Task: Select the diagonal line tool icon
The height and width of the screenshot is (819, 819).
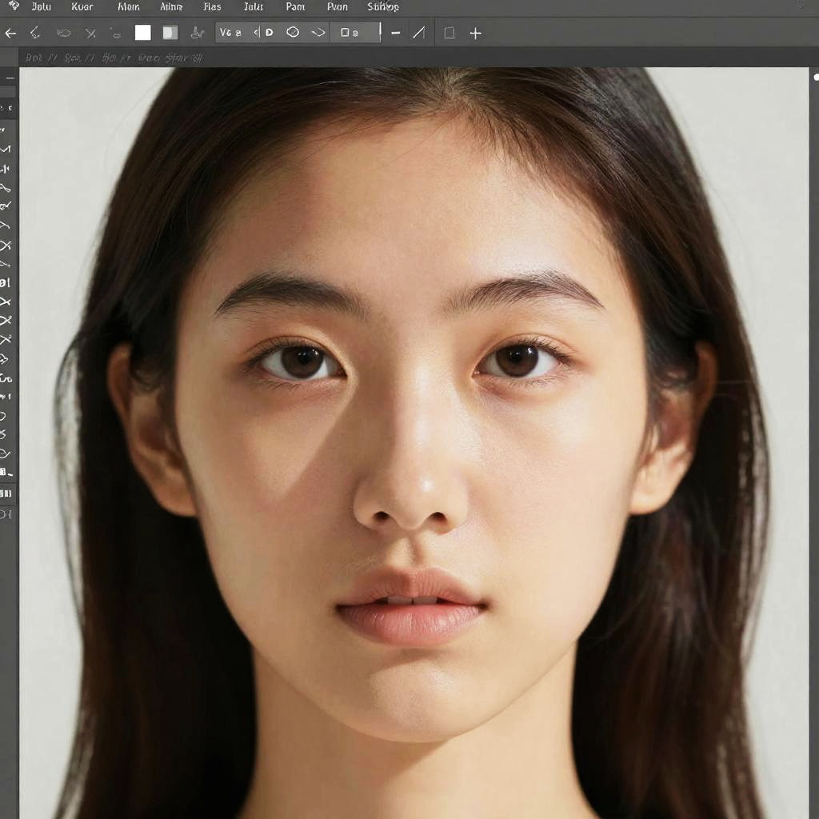Action: click(418, 33)
